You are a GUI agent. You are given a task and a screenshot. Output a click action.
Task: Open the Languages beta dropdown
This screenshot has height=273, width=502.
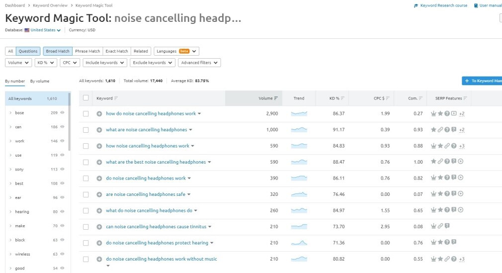point(176,51)
